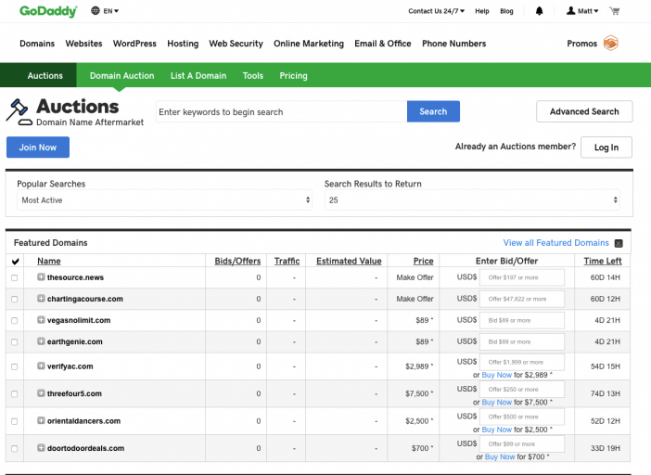This screenshot has height=475, width=651.
Task: Sort table by Price column
Action: tap(423, 262)
